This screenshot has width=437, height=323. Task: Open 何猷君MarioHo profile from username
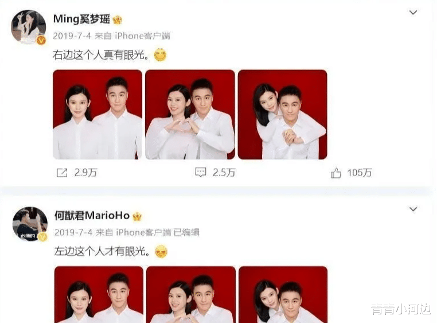point(92,216)
